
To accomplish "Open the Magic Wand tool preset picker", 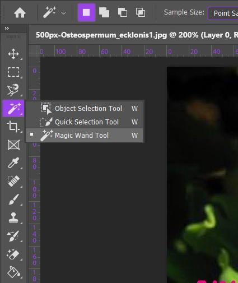I will point(54,13).
